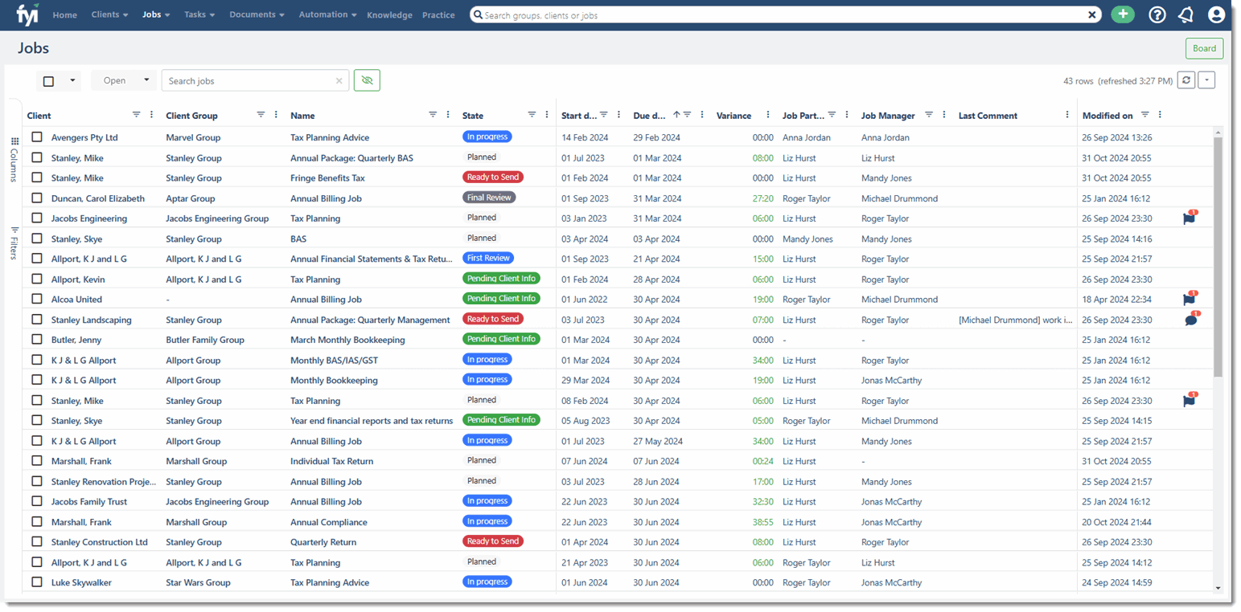This screenshot has width=1241, height=612.
Task: Open the Automation menu
Action: [x=327, y=14]
